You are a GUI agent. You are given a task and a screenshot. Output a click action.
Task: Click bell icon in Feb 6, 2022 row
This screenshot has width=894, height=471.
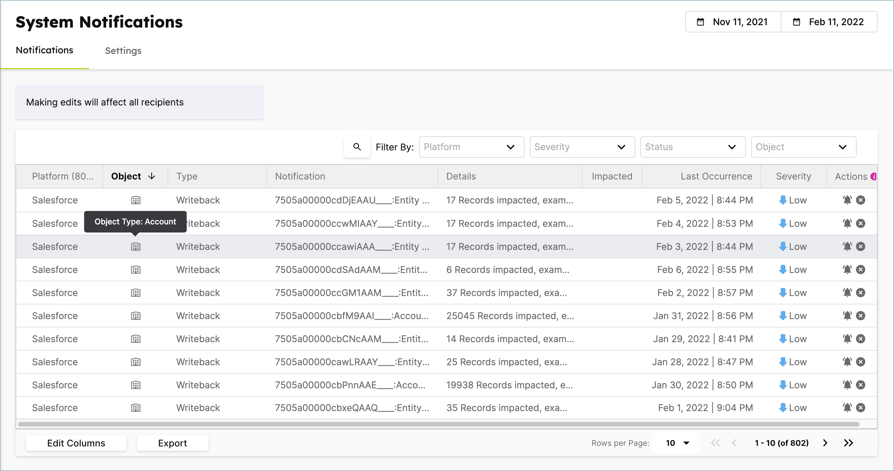click(x=847, y=270)
